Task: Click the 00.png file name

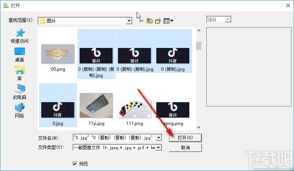Action: [58, 69]
